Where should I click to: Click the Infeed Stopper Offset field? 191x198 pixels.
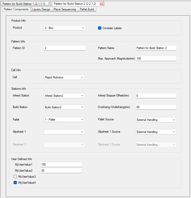(x=156, y=96)
